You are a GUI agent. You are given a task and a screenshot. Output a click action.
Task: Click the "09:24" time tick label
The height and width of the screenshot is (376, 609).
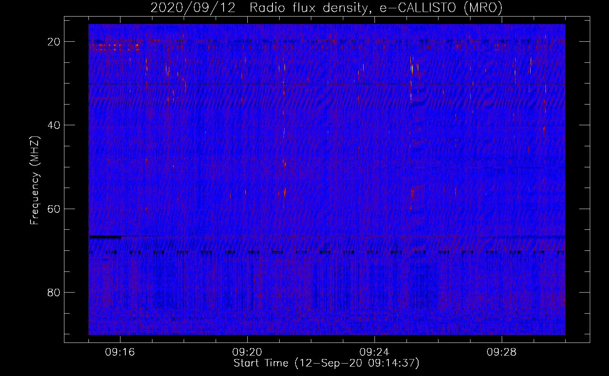tap(375, 352)
